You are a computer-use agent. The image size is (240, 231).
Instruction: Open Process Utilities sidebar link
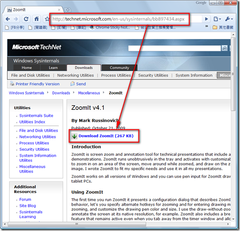pos(34,143)
